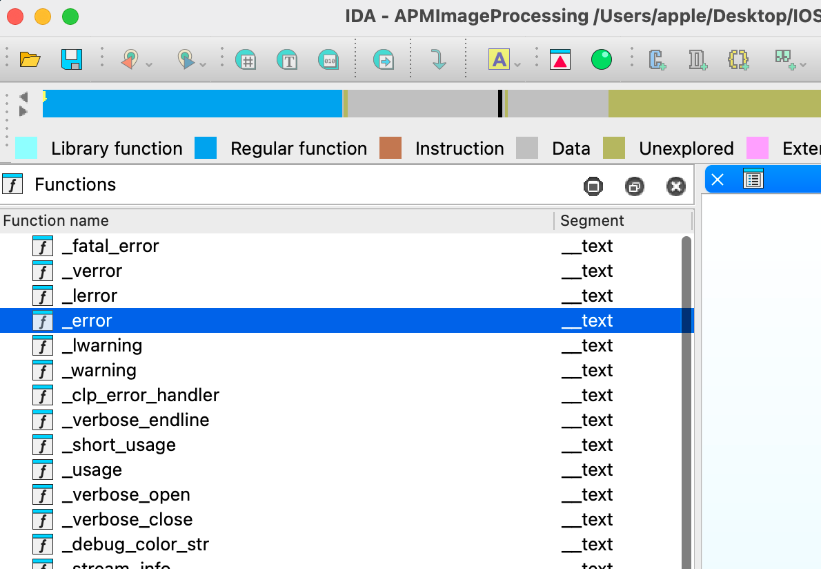This screenshot has width=821, height=569.
Task: Click the red triangle toolbar icon
Action: coord(560,59)
